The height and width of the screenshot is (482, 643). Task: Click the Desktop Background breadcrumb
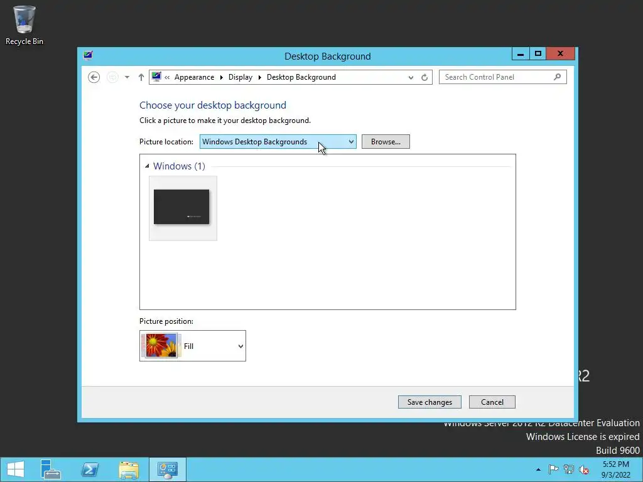(301, 77)
